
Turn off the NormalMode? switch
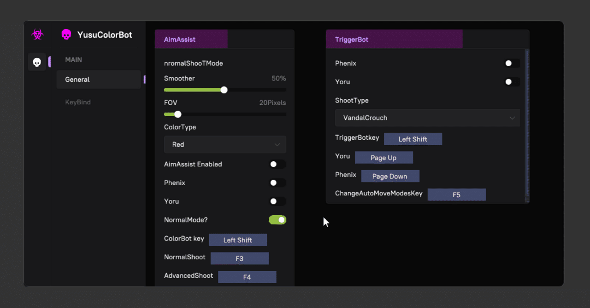coord(277,220)
